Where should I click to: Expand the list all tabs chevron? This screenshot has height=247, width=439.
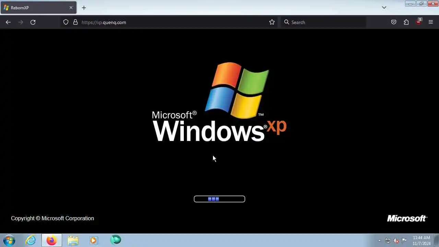click(384, 8)
